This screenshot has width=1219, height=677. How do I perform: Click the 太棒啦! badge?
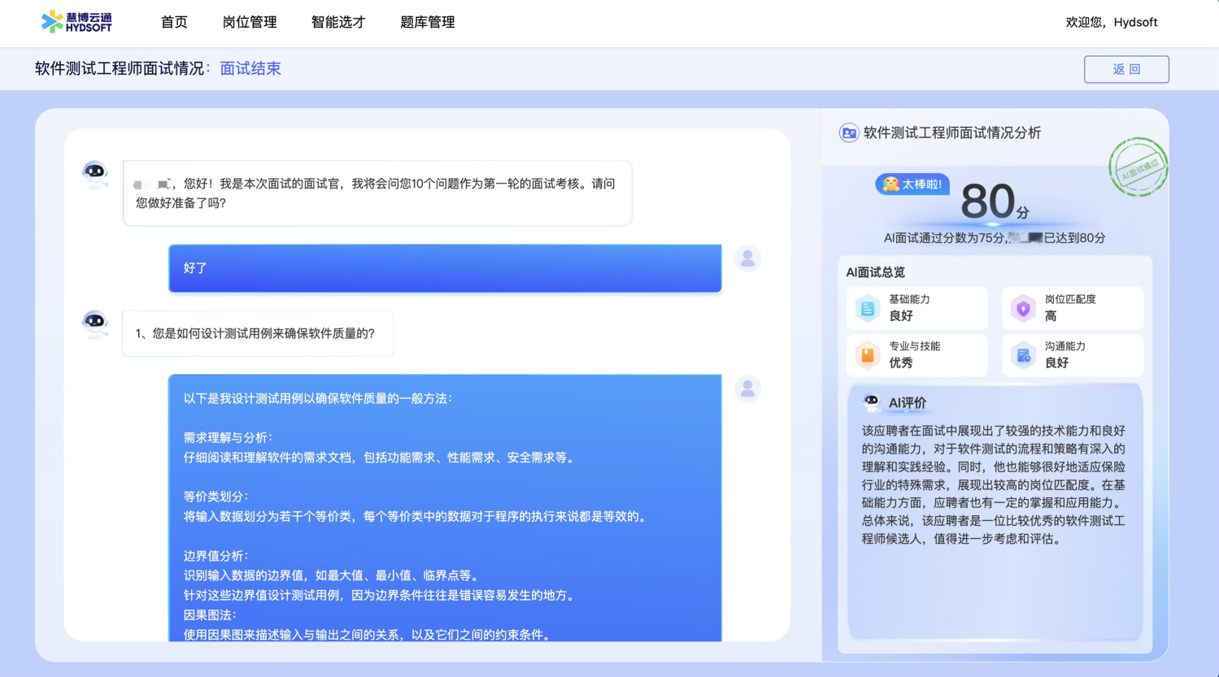(x=912, y=184)
